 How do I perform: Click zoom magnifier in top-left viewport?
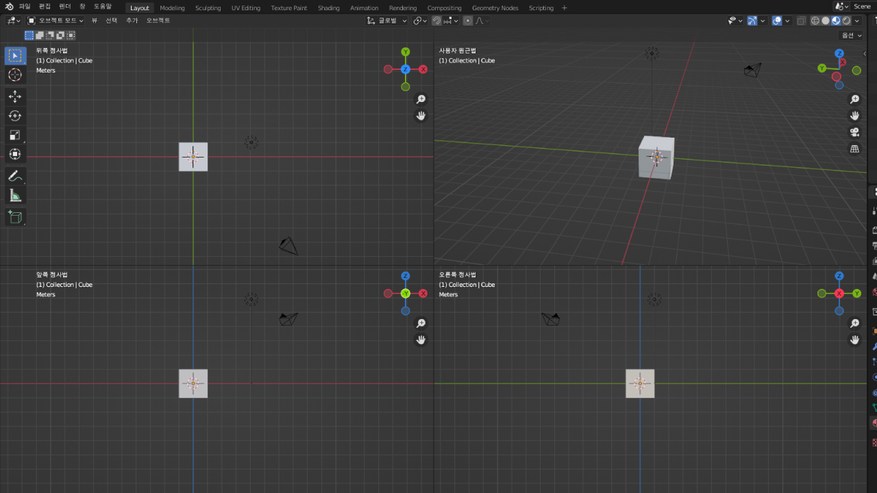421,99
